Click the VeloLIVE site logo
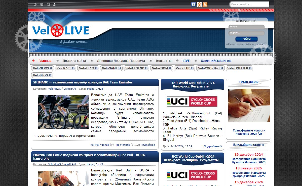The width and height of the screenshot is (302, 186). click(x=61, y=31)
